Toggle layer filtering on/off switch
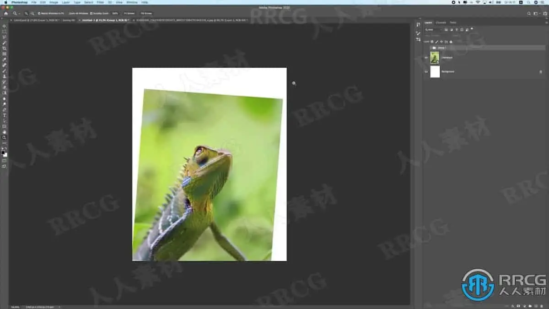549x309 pixels. 472,28
